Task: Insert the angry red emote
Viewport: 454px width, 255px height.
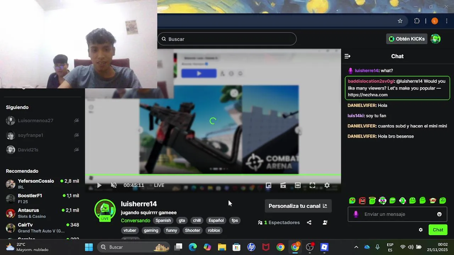Action: (x=362, y=200)
